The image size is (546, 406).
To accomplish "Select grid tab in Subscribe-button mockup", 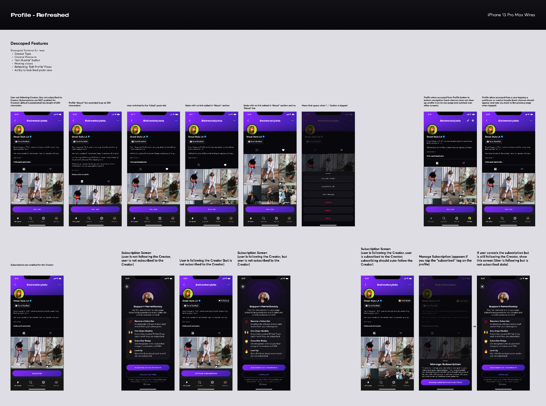I will coord(24,333).
